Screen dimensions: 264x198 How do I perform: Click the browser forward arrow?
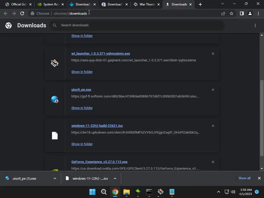(x=14, y=13)
